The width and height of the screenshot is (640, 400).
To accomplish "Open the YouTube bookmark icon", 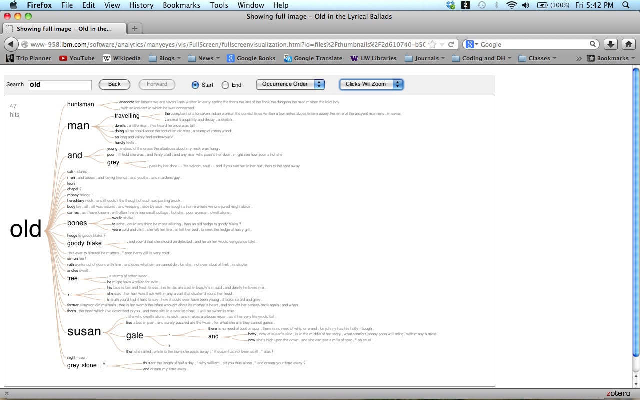I will coord(63,58).
